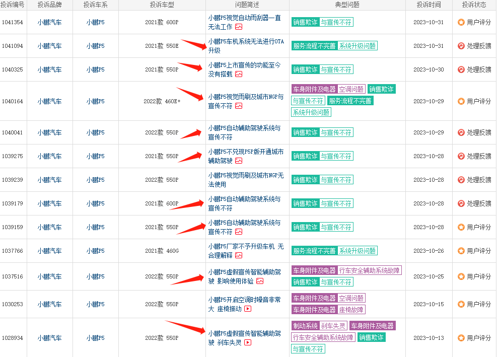The image size is (500, 357).
Task: Select model cell 2022款 460E+
Action: (162, 101)
